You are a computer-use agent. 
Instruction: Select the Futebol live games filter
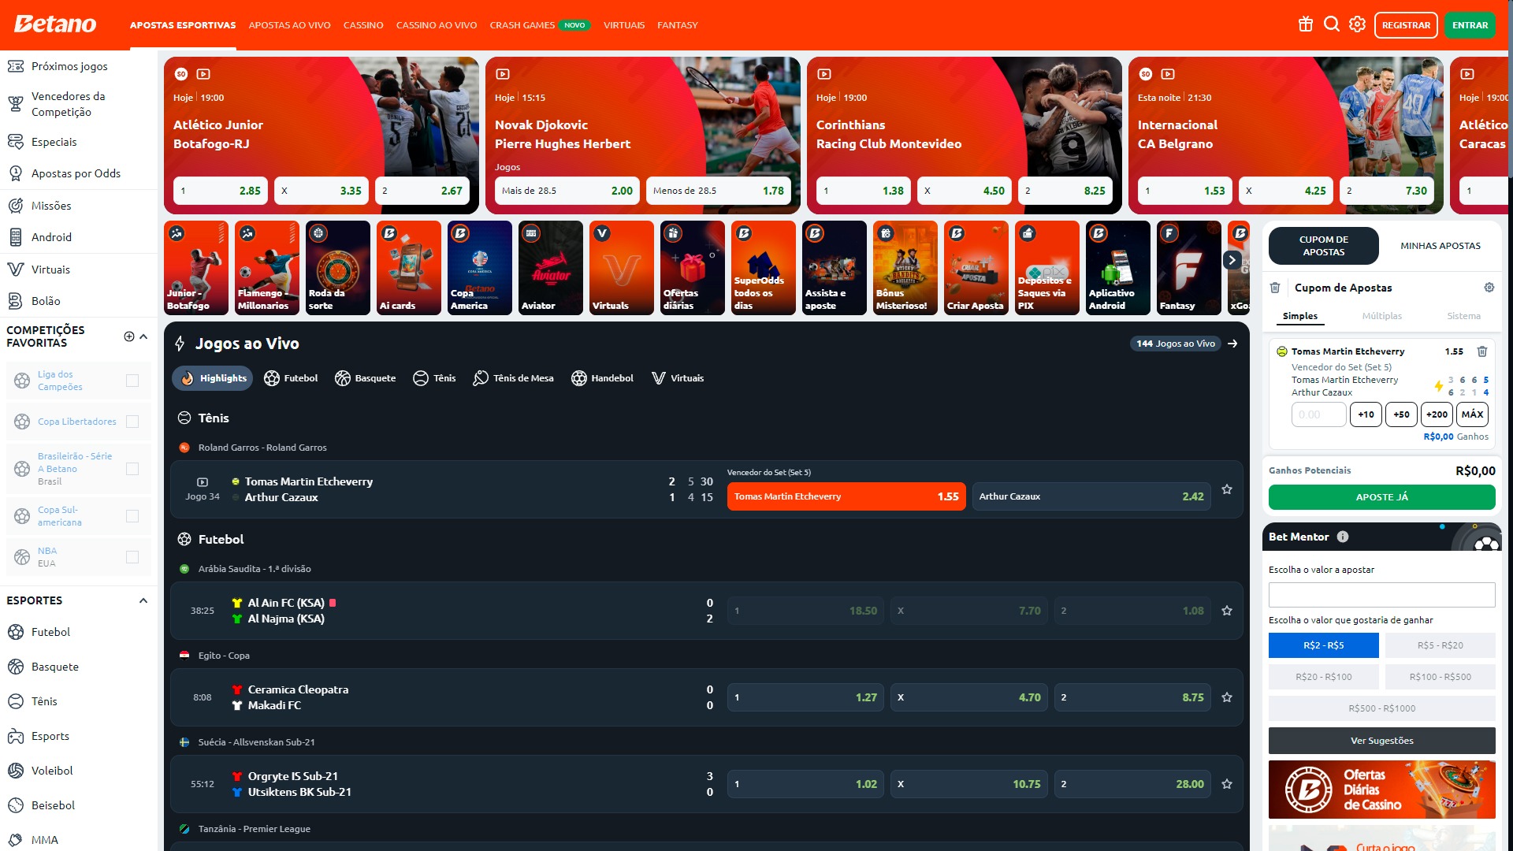[x=291, y=378]
